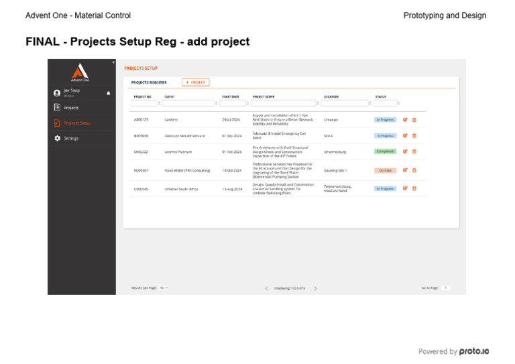Viewport: 515px width, 364px height.
Task: Sort by Project Scope column arrows
Action: [318, 103]
